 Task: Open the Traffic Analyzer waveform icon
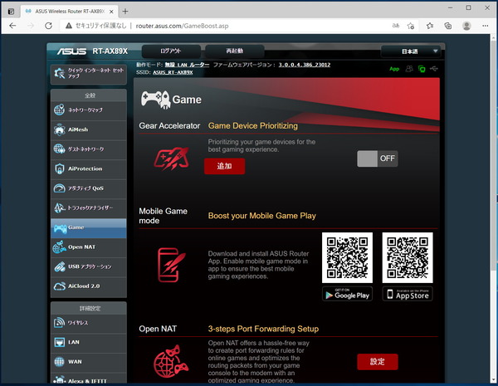click(x=60, y=208)
